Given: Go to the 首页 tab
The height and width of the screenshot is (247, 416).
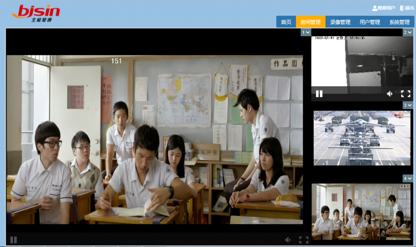Looking at the screenshot, I should (286, 22).
